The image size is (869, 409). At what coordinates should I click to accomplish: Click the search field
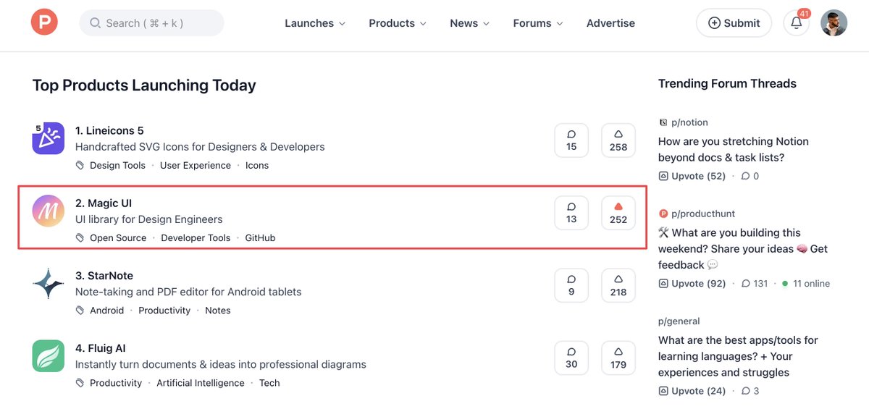(x=151, y=23)
